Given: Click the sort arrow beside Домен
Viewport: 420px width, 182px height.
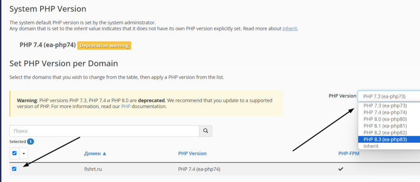Looking at the screenshot, I should tap(105, 154).
